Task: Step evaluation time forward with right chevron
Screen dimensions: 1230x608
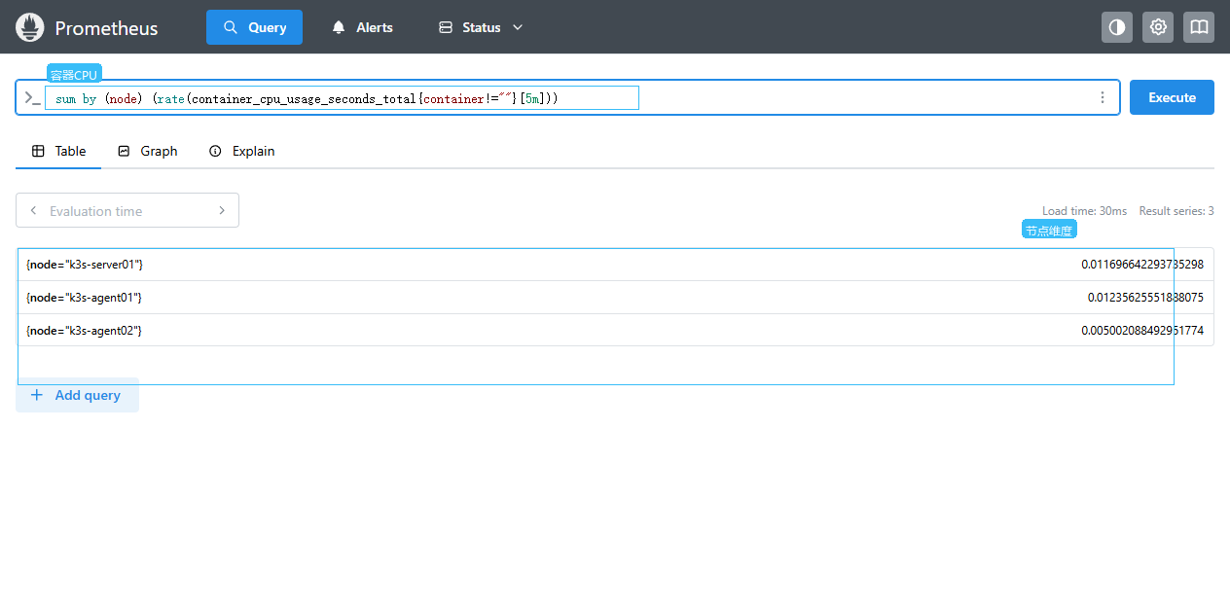Action: tap(222, 210)
